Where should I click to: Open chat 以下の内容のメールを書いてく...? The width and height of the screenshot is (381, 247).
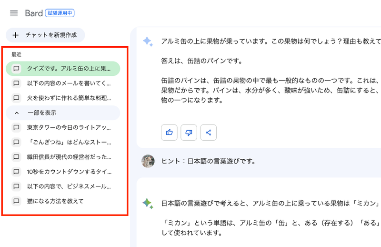(63, 83)
